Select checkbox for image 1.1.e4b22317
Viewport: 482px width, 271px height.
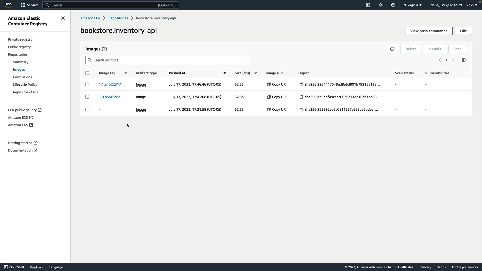[x=87, y=84]
